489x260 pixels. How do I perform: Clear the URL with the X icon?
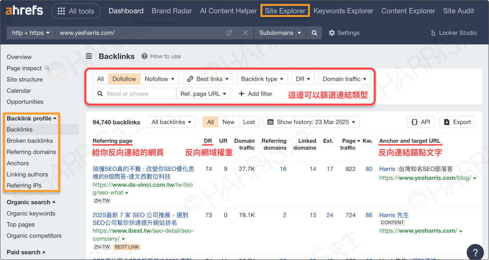245,33
